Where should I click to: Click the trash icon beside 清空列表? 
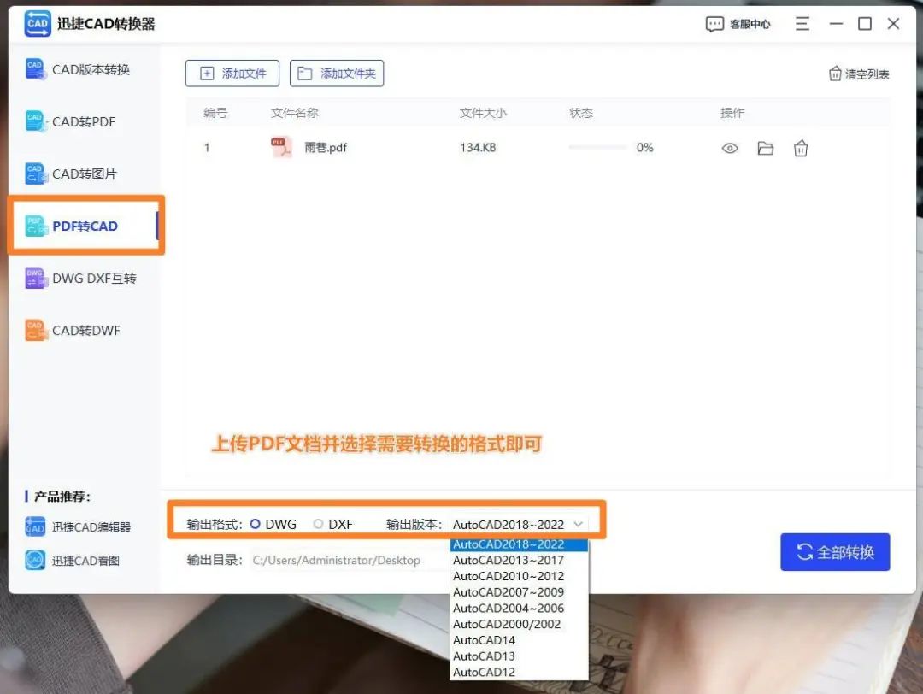click(835, 74)
